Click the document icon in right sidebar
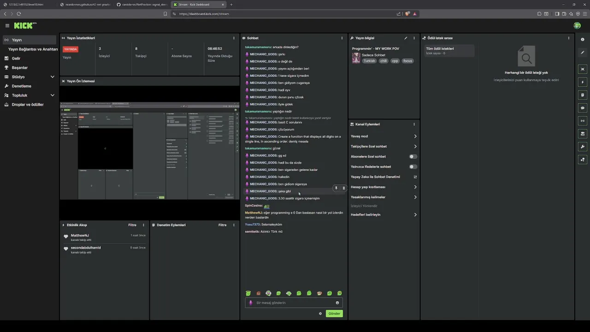Image resolution: width=590 pixels, height=332 pixels. click(x=583, y=95)
